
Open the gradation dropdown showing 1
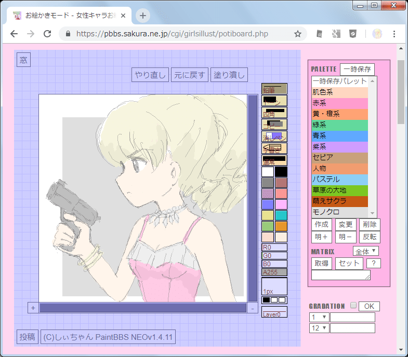pos(319,317)
